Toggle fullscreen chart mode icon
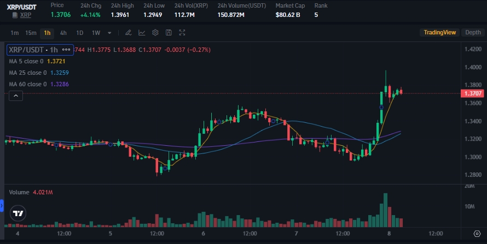Image resolution: width=487 pixels, height=244 pixels. click(x=182, y=33)
